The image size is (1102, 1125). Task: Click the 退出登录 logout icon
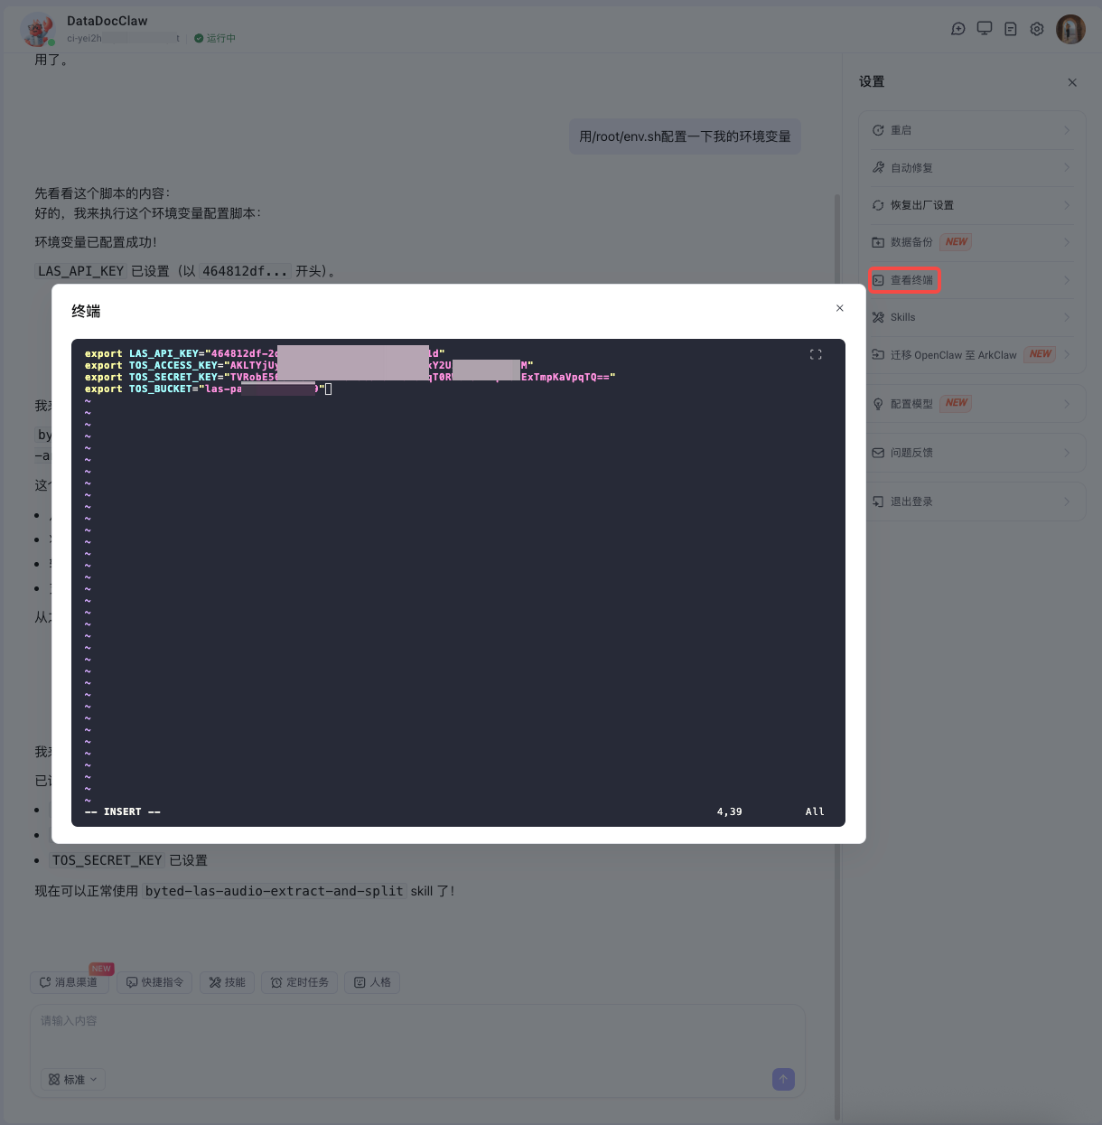[878, 502]
